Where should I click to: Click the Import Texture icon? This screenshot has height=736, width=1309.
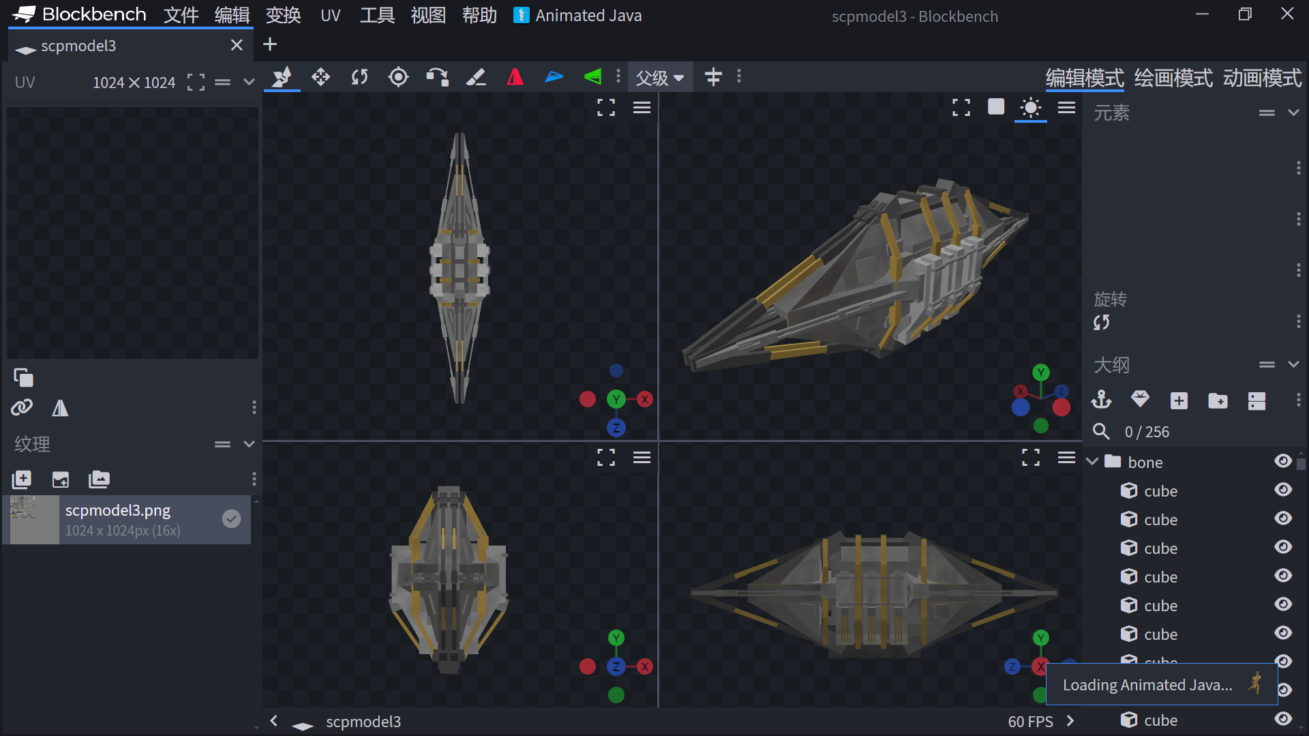pos(61,480)
